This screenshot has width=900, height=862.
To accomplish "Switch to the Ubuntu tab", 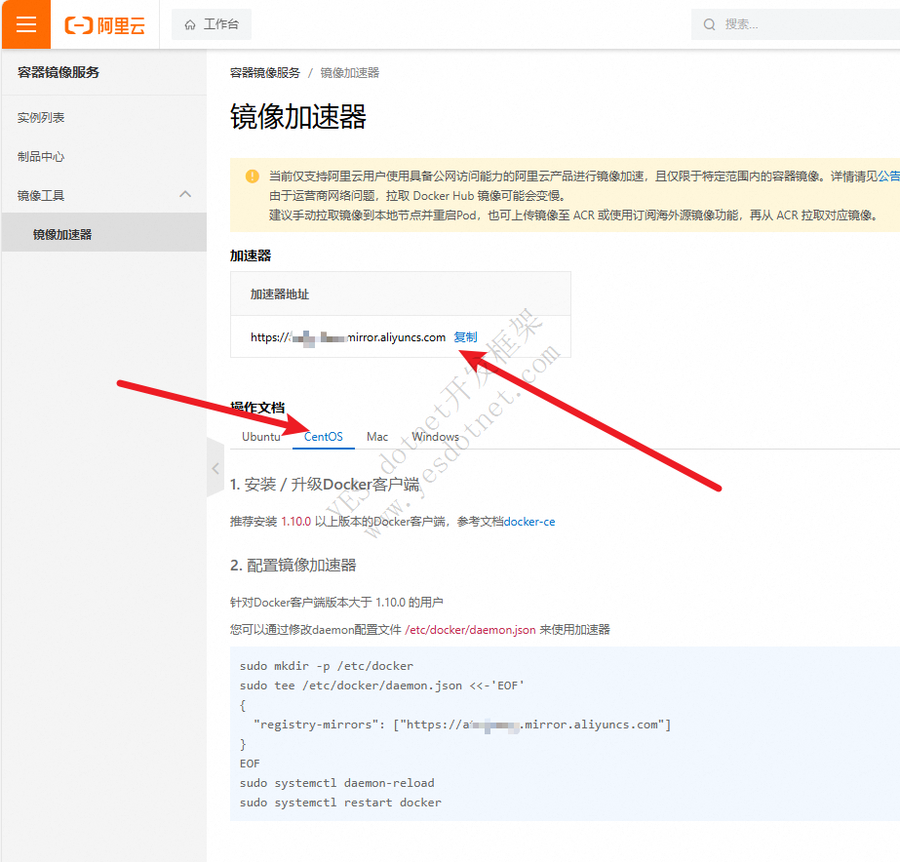I will coord(261,437).
